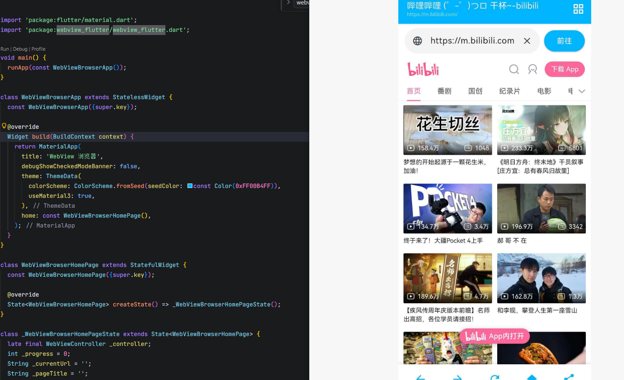Click video title 和李现,攀登人生第一座雪山
Viewport: 624px width, 380px height.
pos(537,310)
